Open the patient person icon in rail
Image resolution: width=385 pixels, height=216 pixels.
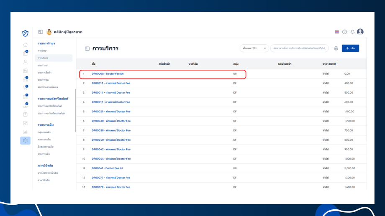click(25, 62)
